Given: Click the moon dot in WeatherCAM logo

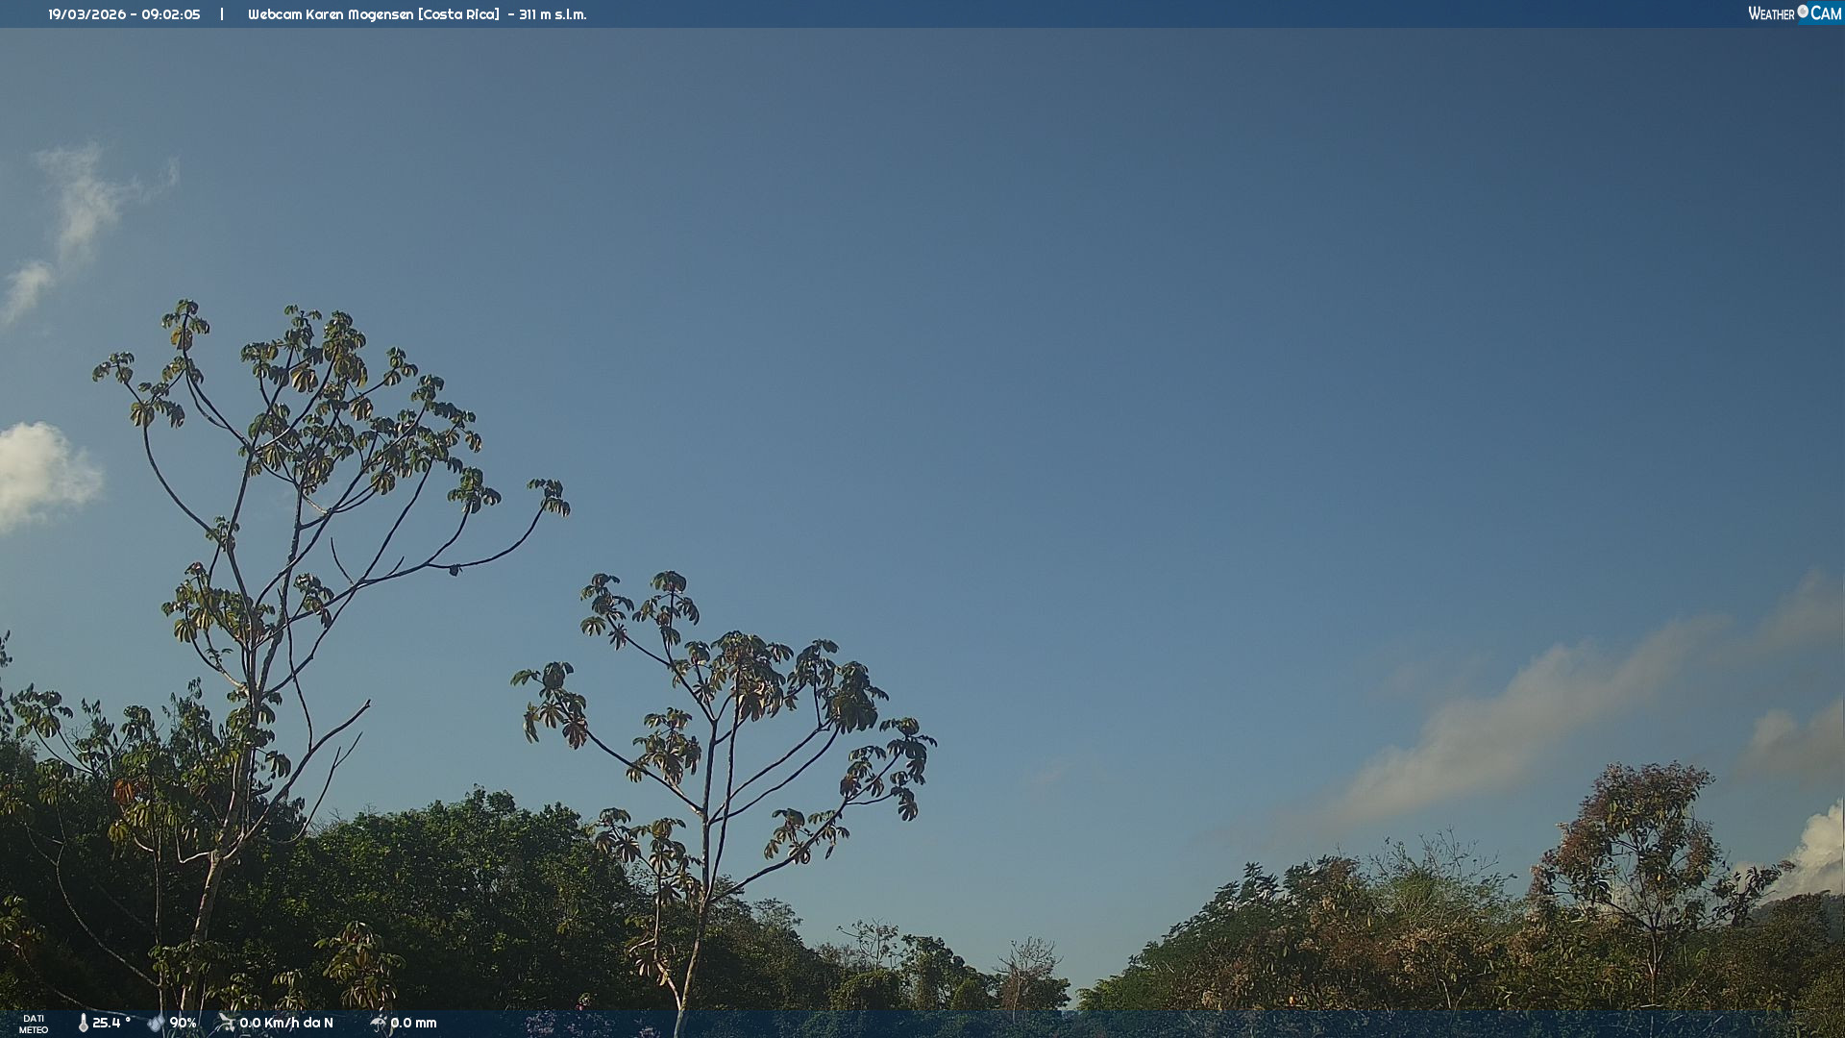Looking at the screenshot, I should pos(1803,12).
